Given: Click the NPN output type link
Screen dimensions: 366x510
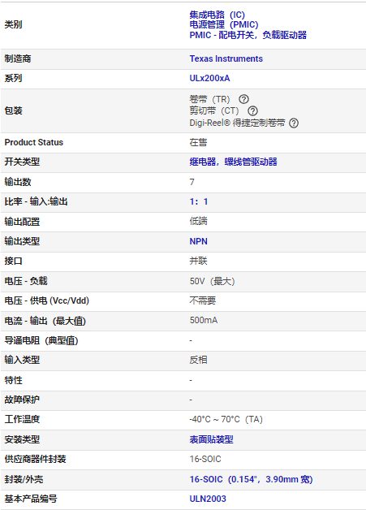Looking at the screenshot, I should click(198, 241).
